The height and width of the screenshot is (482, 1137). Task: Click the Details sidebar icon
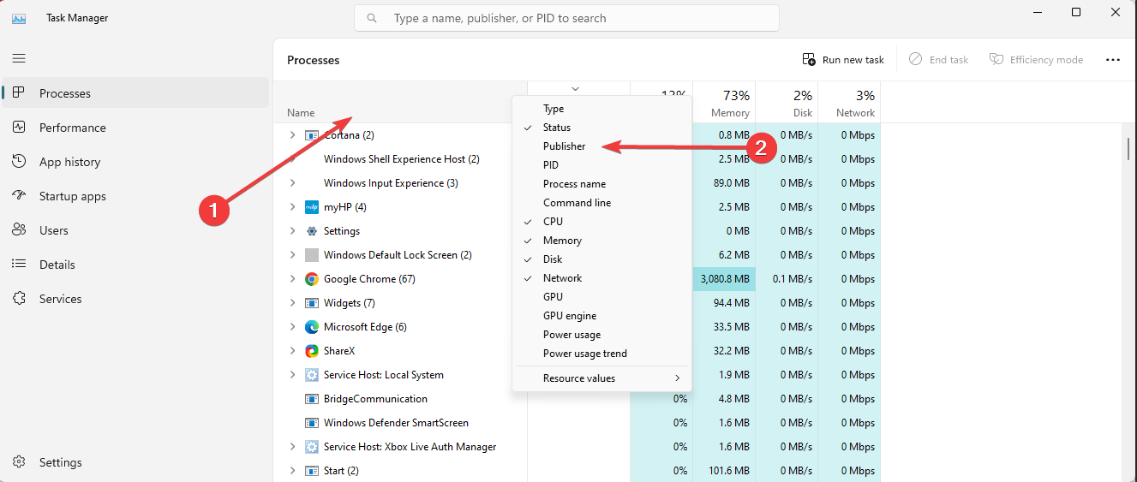point(19,264)
